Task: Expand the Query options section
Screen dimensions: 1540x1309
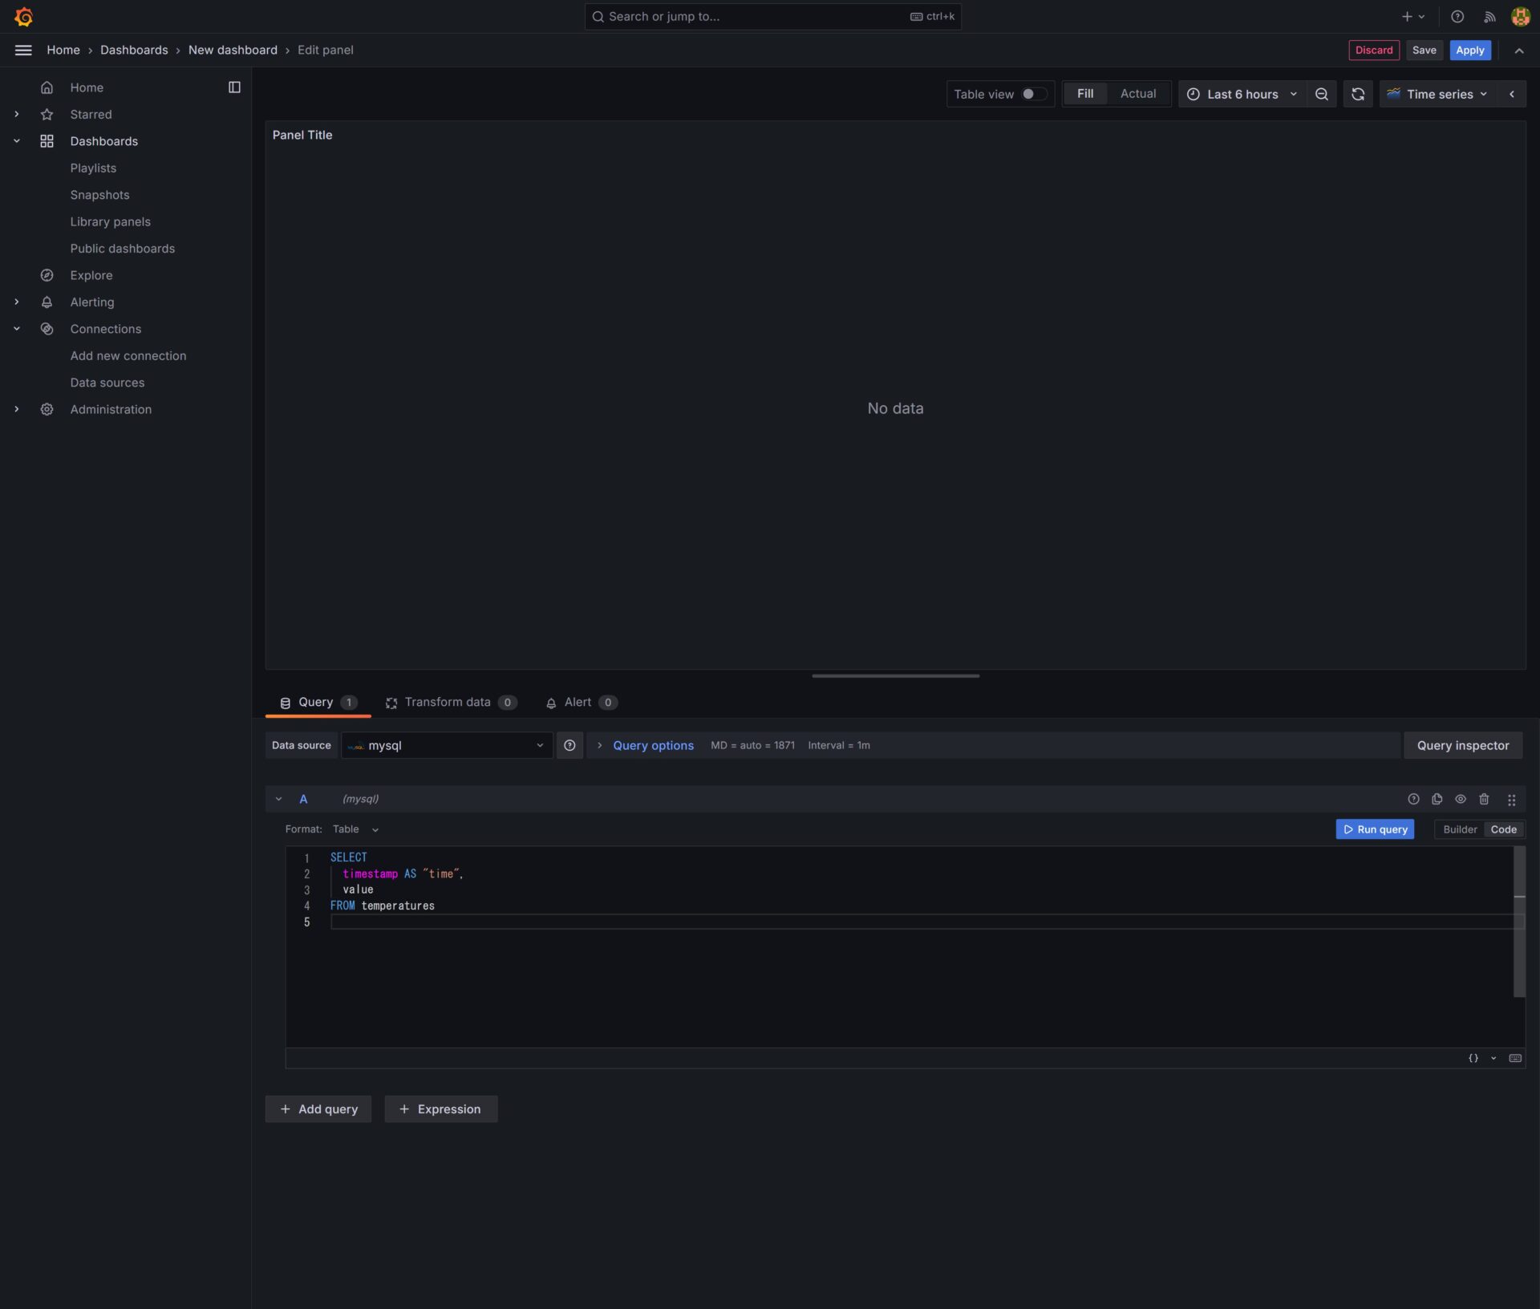Action: tap(652, 745)
